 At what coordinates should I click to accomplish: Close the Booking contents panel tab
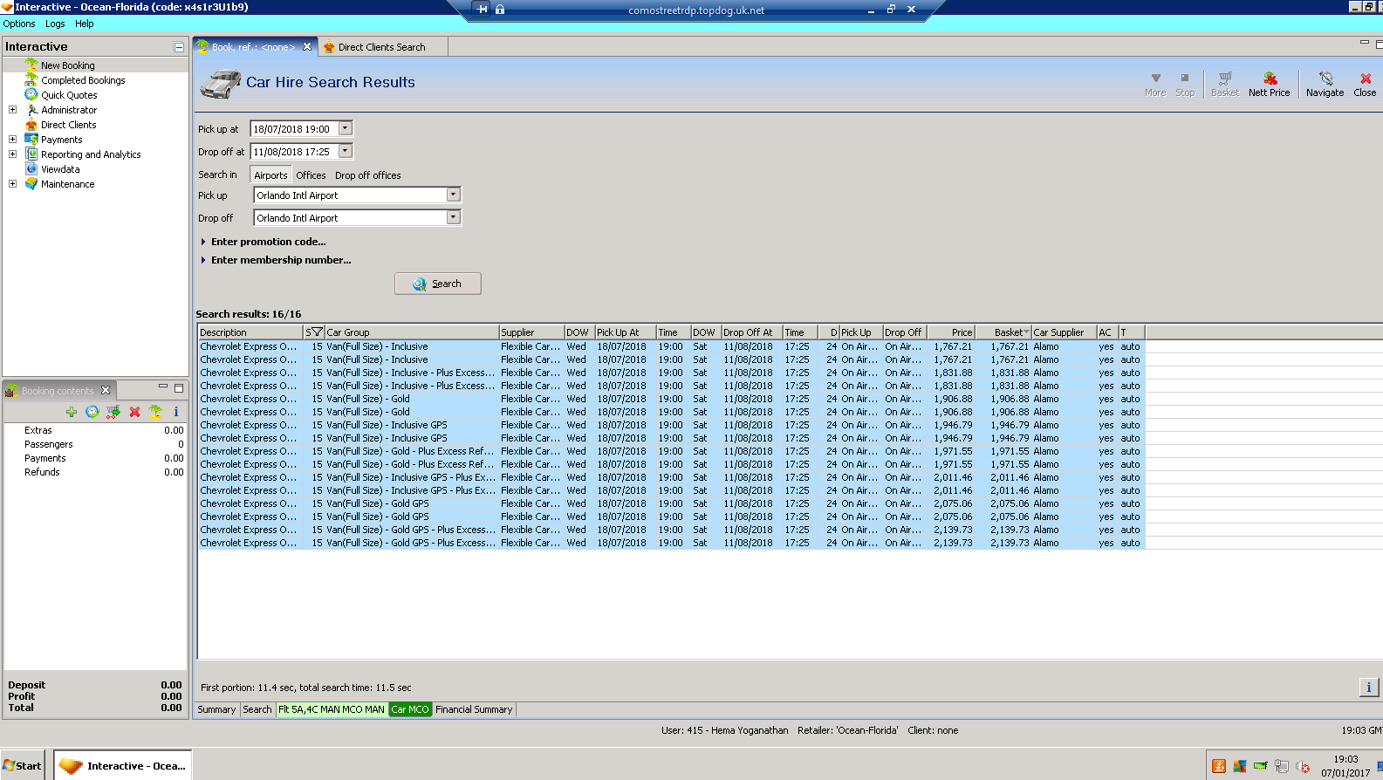click(106, 390)
